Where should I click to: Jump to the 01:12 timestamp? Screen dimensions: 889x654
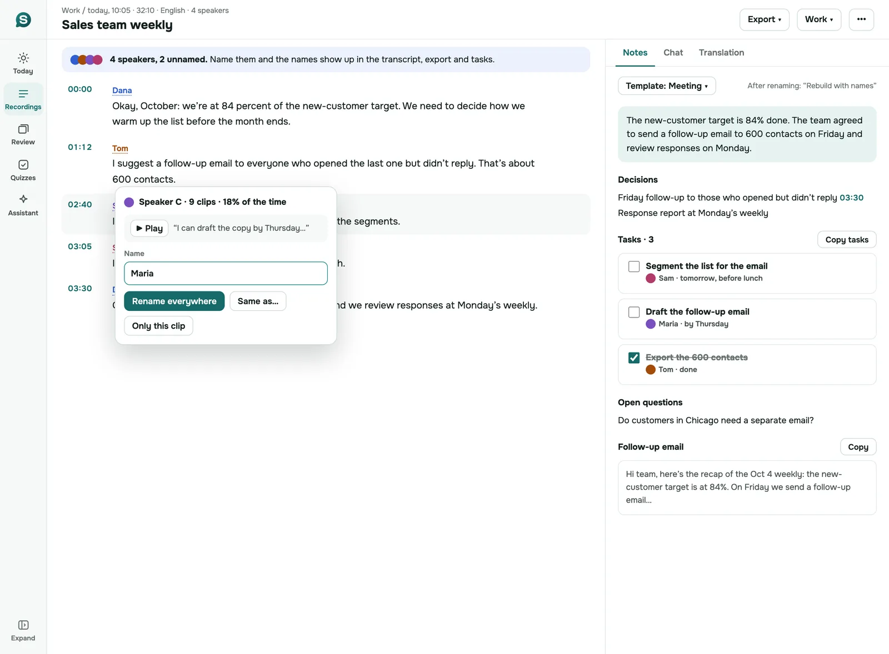[x=80, y=147]
